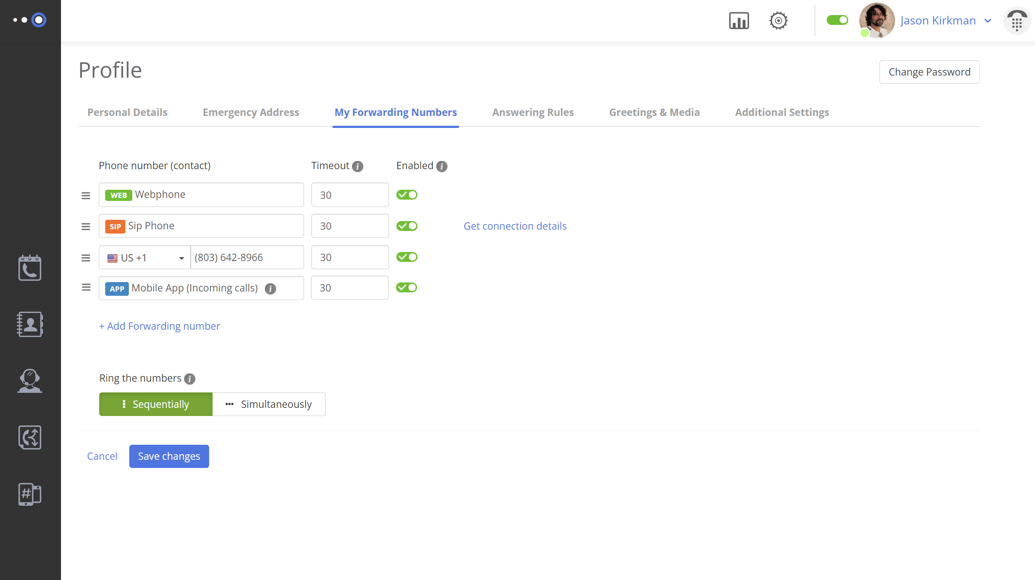Image resolution: width=1035 pixels, height=580 pixels.
Task: Open the US +1 country code dropdown
Action: tap(145, 258)
